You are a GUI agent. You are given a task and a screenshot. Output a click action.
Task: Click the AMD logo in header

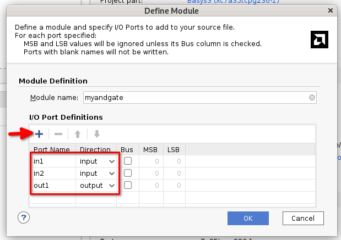coord(320,40)
